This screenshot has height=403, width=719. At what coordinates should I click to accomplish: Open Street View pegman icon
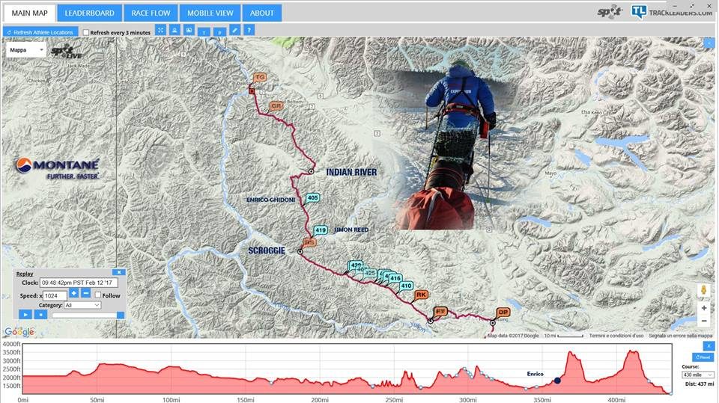pyautogui.click(x=704, y=290)
